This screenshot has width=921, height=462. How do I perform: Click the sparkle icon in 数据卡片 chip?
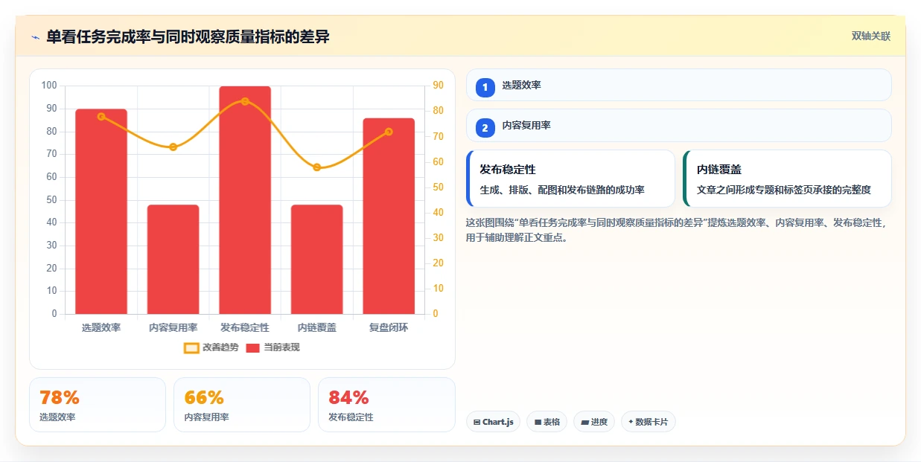click(x=631, y=422)
